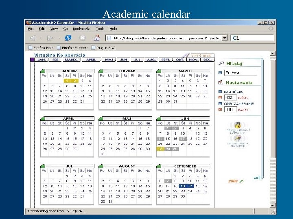Click the blue icon beside INŠTITÚCIA
The height and width of the screenshot is (219, 293).
point(220,91)
